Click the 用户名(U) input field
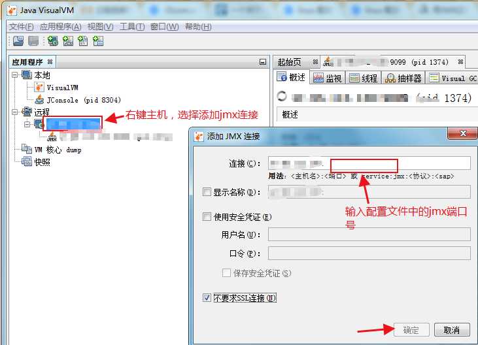The height and width of the screenshot is (345, 478). pyautogui.click(x=369, y=235)
